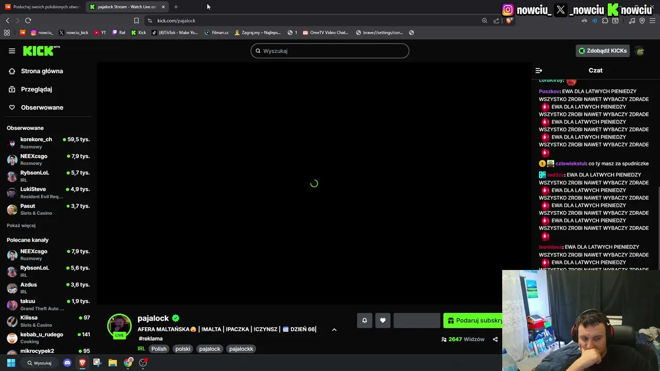Open LukiSteve followed channel
Screen dimensions: 660x371
48,193
